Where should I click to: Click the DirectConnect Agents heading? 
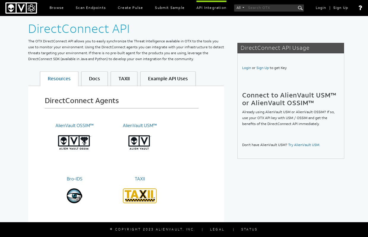[82, 101]
